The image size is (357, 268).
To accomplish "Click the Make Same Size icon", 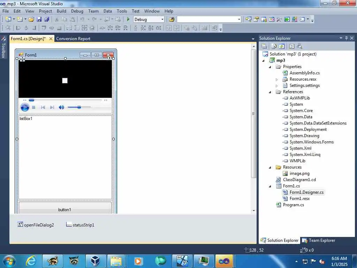I will coord(84,28).
